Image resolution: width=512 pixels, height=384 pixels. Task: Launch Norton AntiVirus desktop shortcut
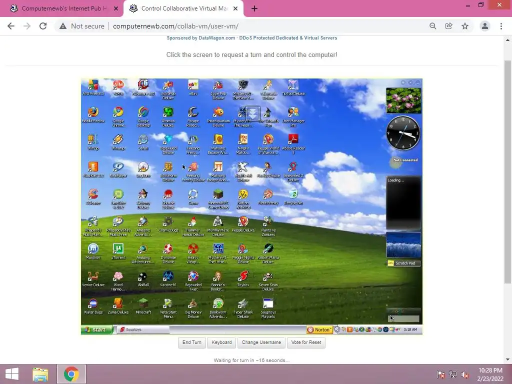[243, 199]
